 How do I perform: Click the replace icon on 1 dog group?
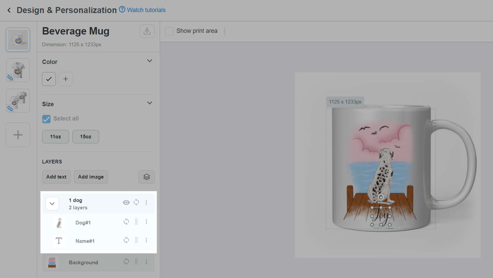(x=136, y=202)
